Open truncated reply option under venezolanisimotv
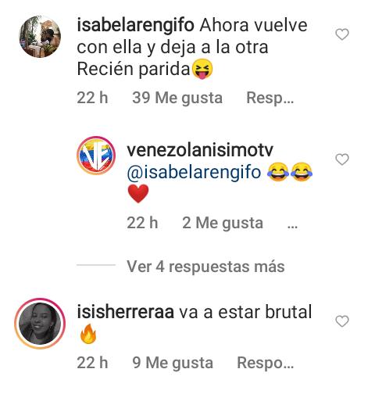This screenshot has width=375, height=394. point(292,224)
